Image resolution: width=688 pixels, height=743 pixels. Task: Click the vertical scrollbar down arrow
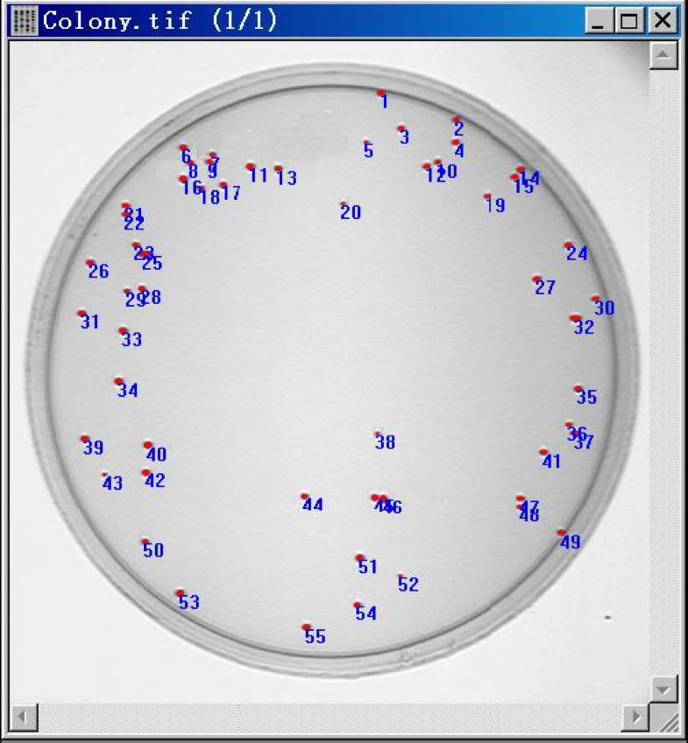click(663, 689)
